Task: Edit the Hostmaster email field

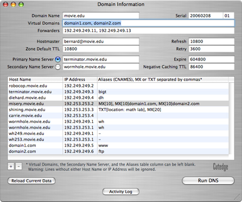Action: (x=101, y=41)
